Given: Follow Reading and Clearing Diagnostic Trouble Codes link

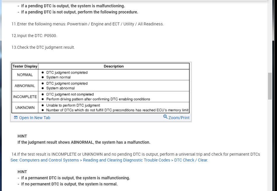Looking at the screenshot, I should [x=127, y=160].
